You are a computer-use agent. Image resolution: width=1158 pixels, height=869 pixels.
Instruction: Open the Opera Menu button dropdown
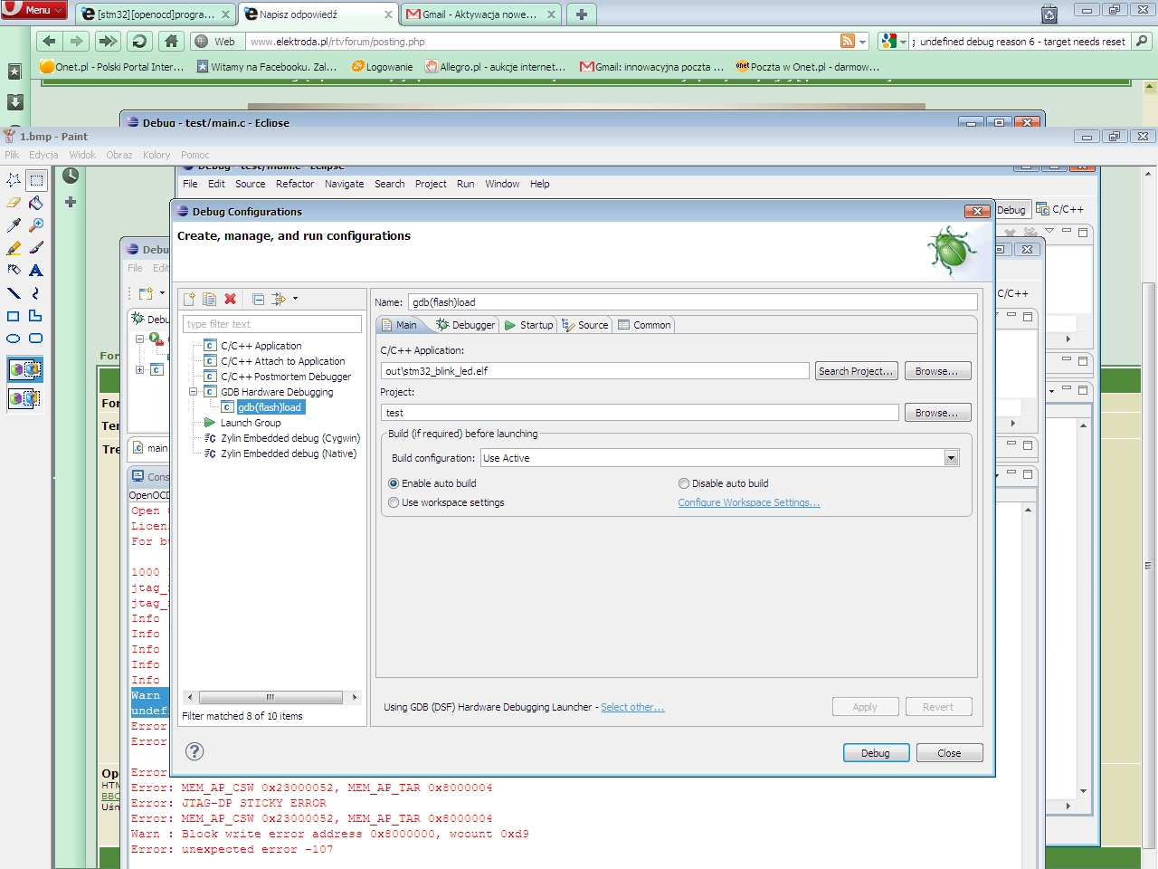(x=35, y=10)
